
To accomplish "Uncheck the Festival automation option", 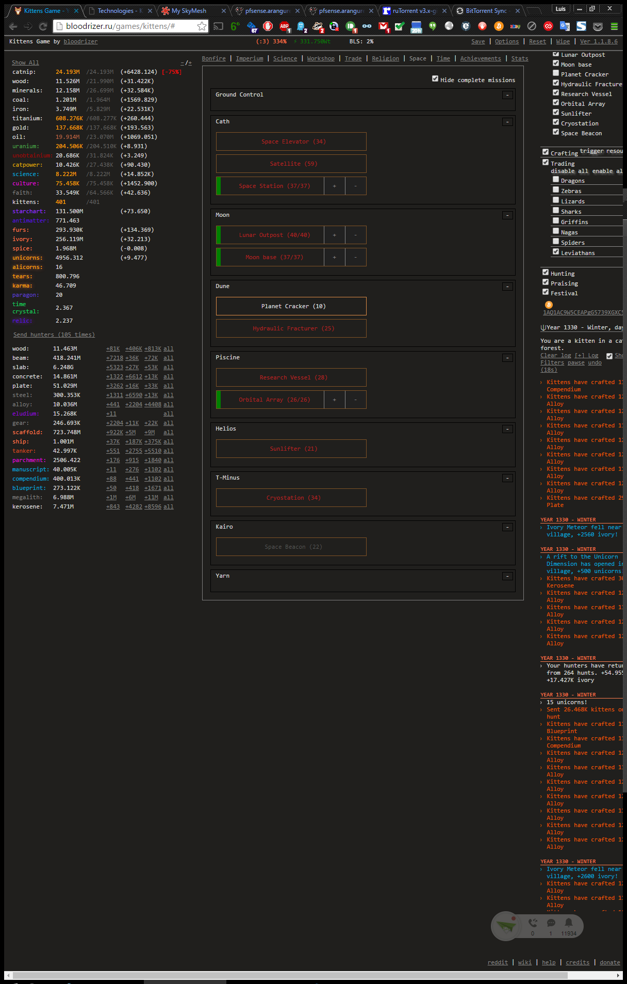I will 546,292.
